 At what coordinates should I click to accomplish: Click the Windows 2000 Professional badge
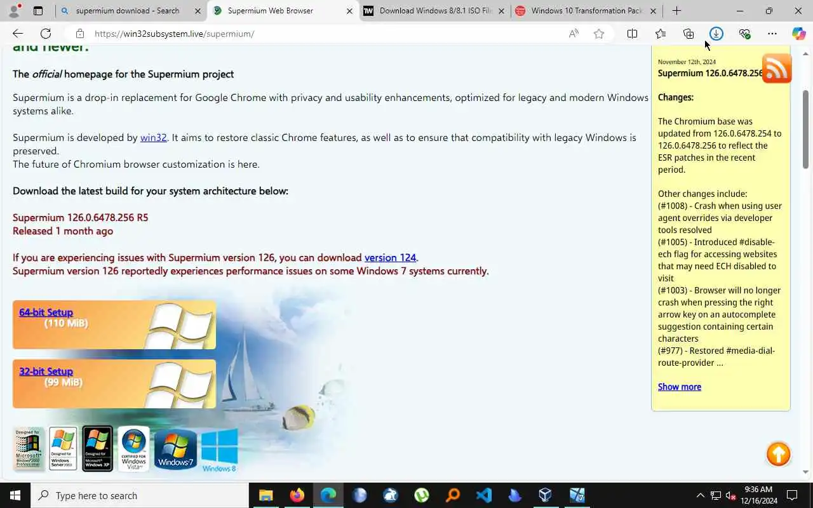coord(29,448)
